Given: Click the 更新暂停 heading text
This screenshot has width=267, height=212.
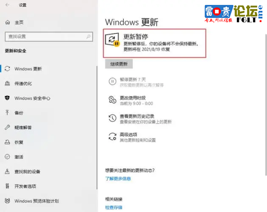Looking at the screenshot, I should pyautogui.click(x=136, y=36).
